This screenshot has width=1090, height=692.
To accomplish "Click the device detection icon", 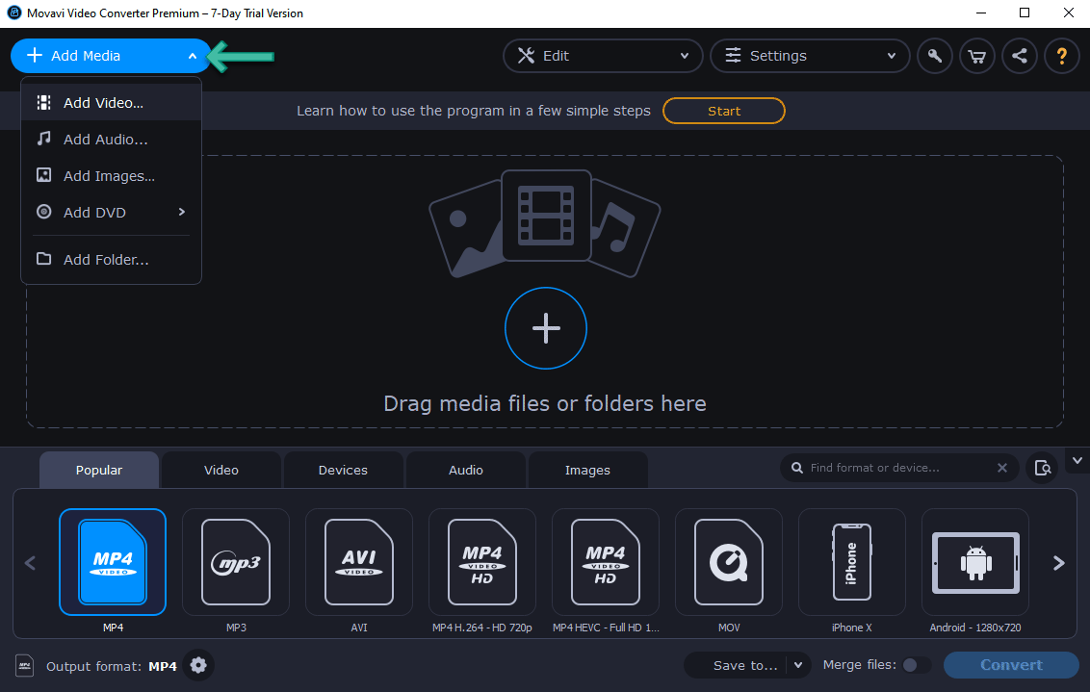I will [x=1042, y=469].
